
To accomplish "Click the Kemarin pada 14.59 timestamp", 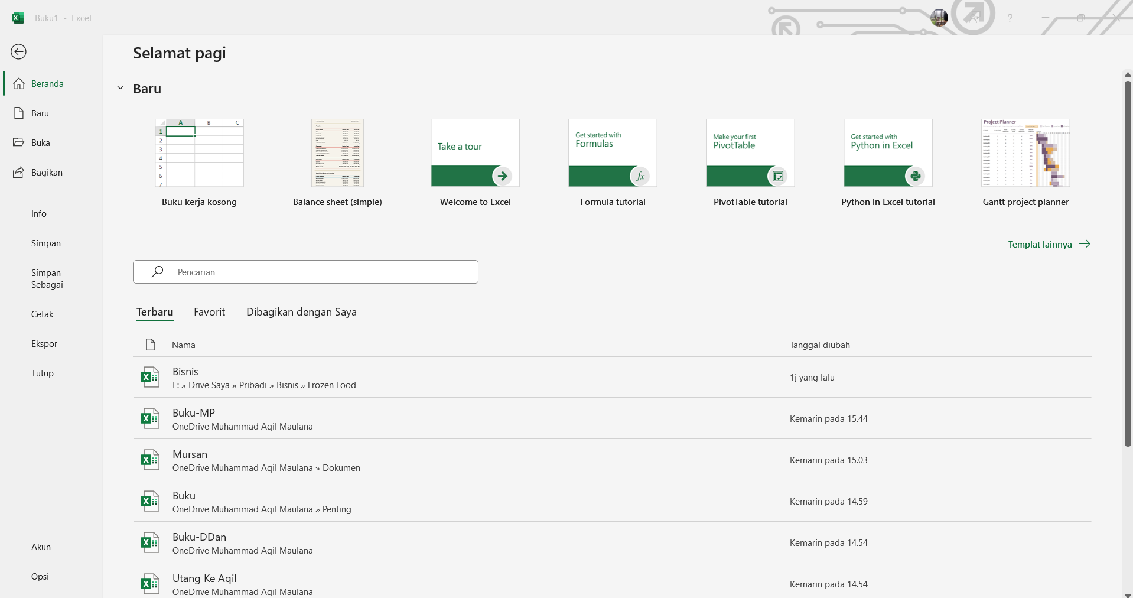I will 829,502.
